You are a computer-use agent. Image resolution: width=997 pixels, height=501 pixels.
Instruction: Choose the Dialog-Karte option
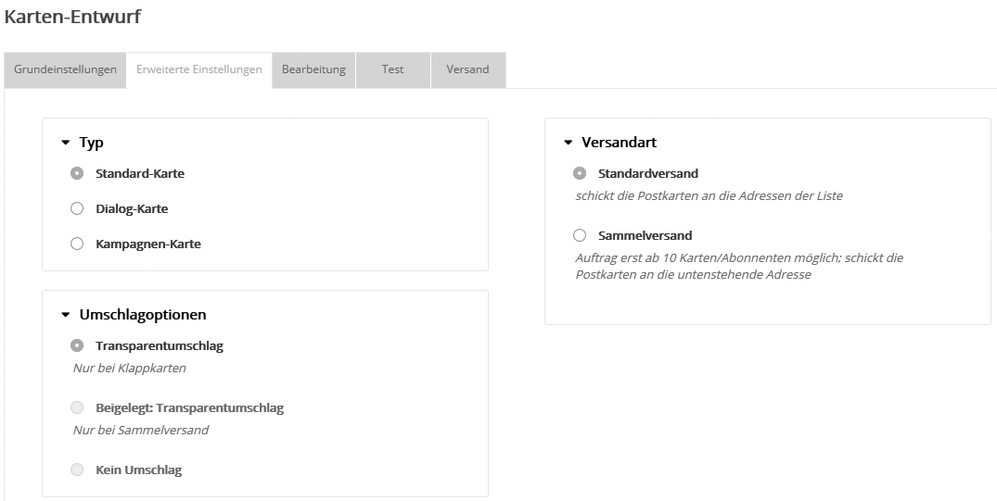coord(77,209)
